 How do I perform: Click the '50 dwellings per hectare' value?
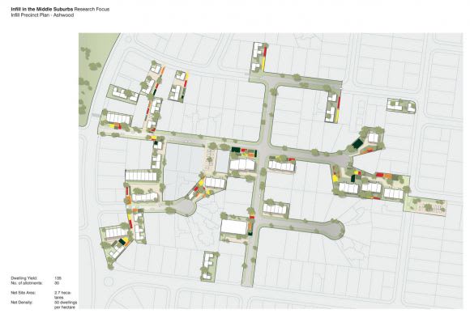[66, 305]
